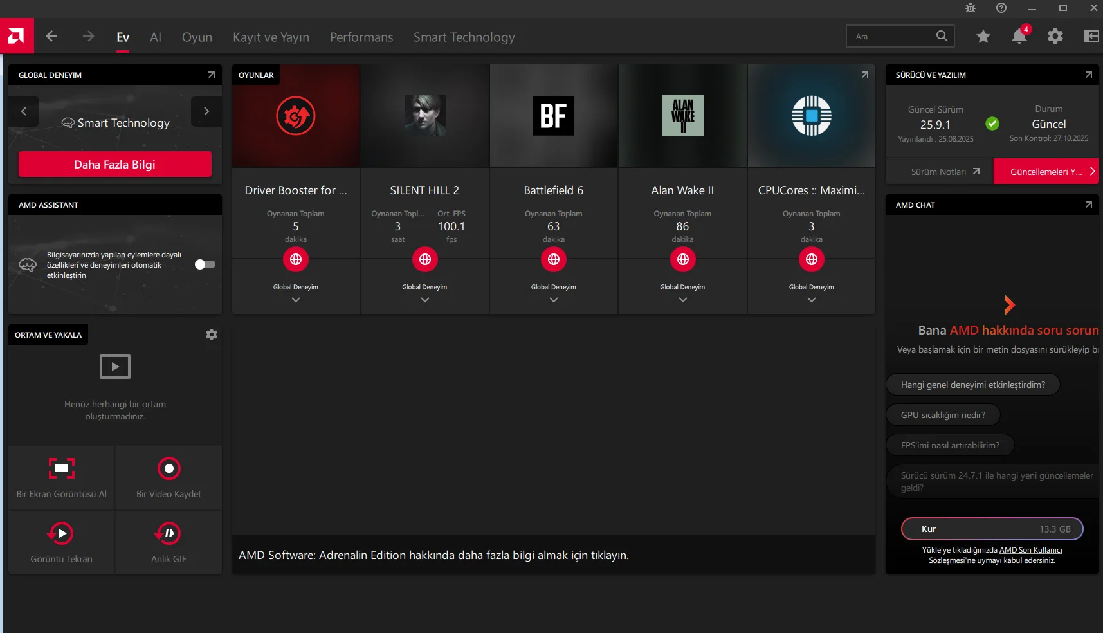Show next Global Deneyim item with right chevron
1103x633 pixels.
[x=206, y=111]
